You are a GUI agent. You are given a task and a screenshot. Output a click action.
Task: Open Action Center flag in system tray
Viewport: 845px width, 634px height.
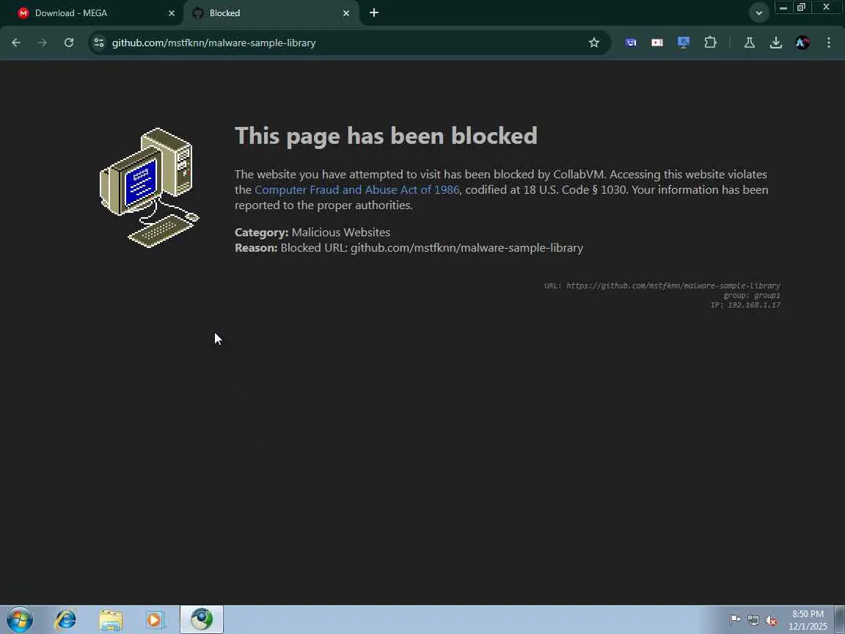click(x=735, y=620)
